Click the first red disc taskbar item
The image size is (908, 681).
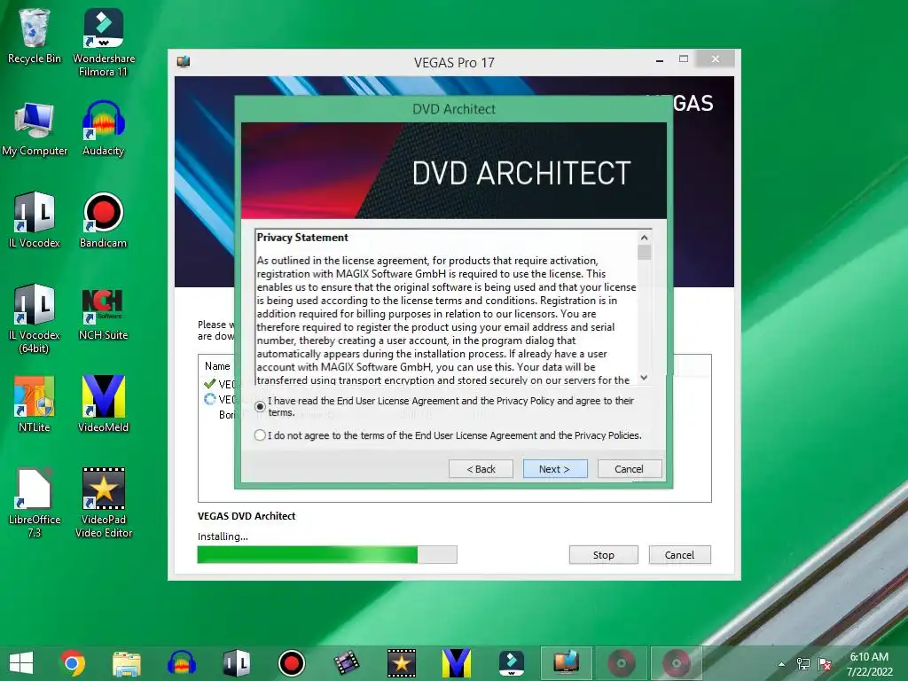tap(622, 663)
